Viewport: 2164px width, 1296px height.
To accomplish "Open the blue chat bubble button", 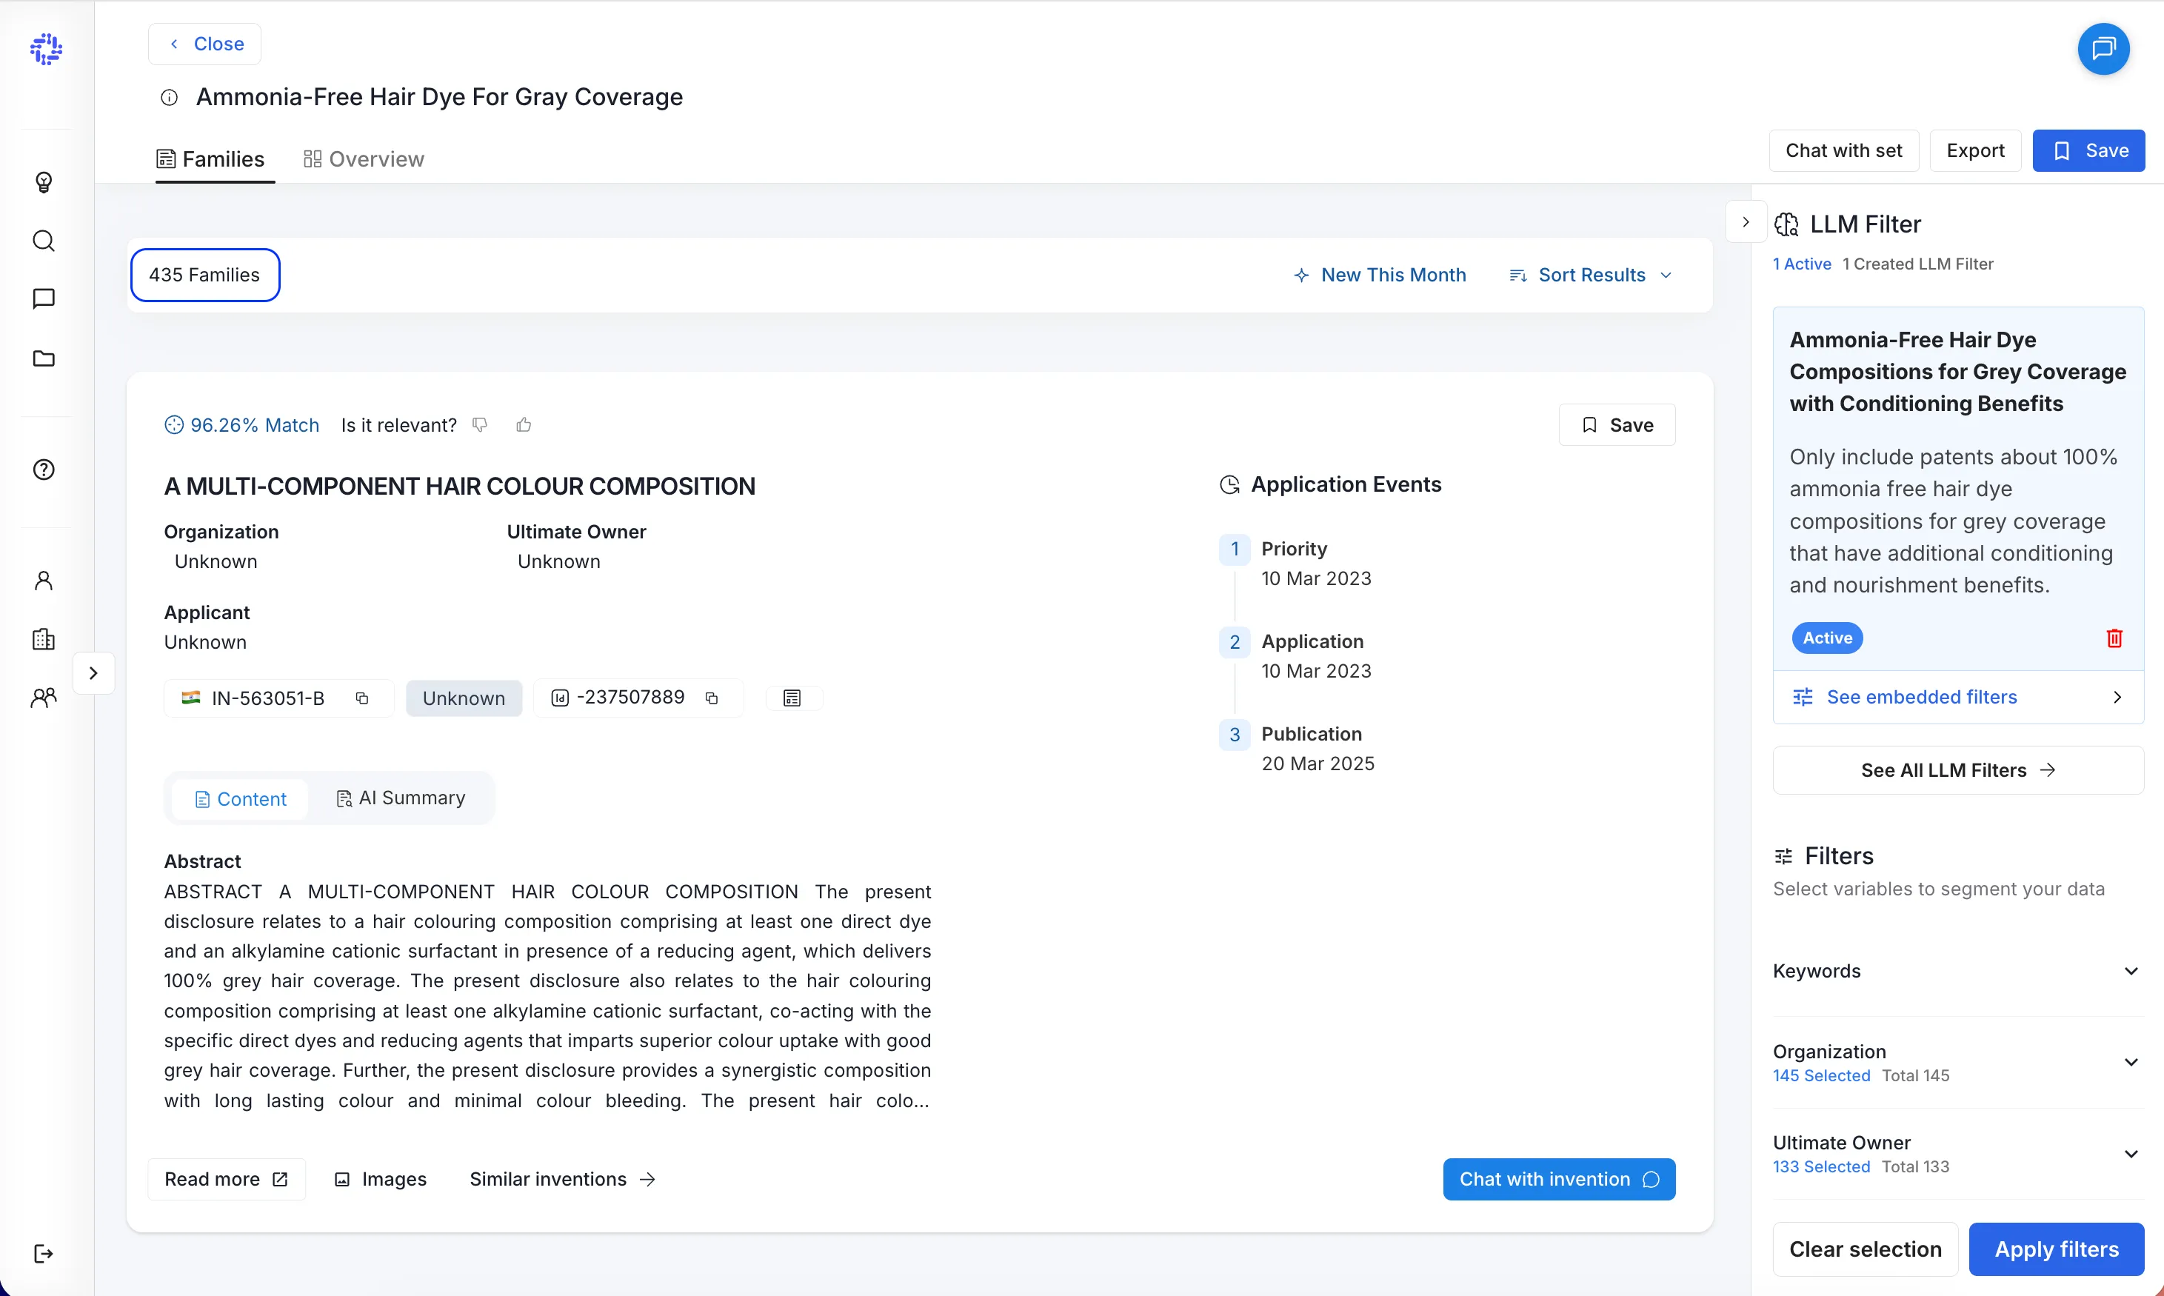I will coord(2103,49).
